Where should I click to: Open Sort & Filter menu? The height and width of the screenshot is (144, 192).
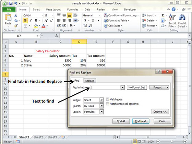click(172, 21)
